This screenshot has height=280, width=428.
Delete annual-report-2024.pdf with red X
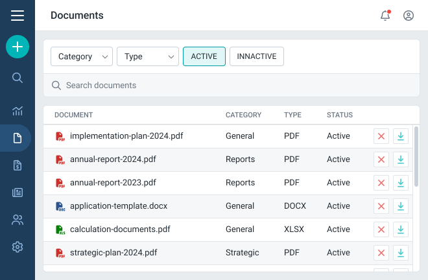381,159
